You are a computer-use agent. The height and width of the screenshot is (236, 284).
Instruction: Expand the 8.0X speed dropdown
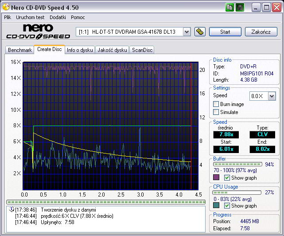[272, 96]
